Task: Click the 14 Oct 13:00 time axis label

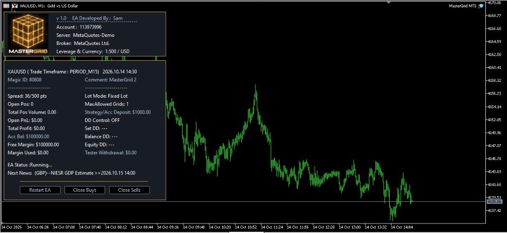Action: [350, 227]
